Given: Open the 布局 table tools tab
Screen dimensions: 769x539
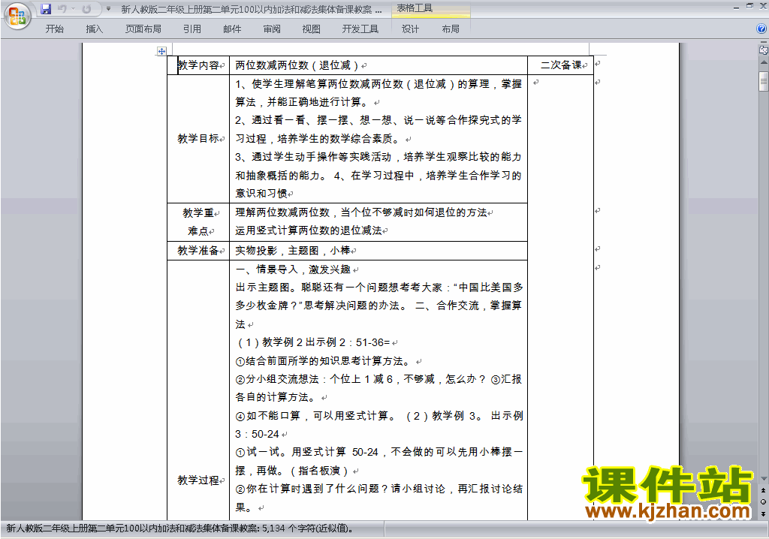Looking at the screenshot, I should pyautogui.click(x=451, y=29).
